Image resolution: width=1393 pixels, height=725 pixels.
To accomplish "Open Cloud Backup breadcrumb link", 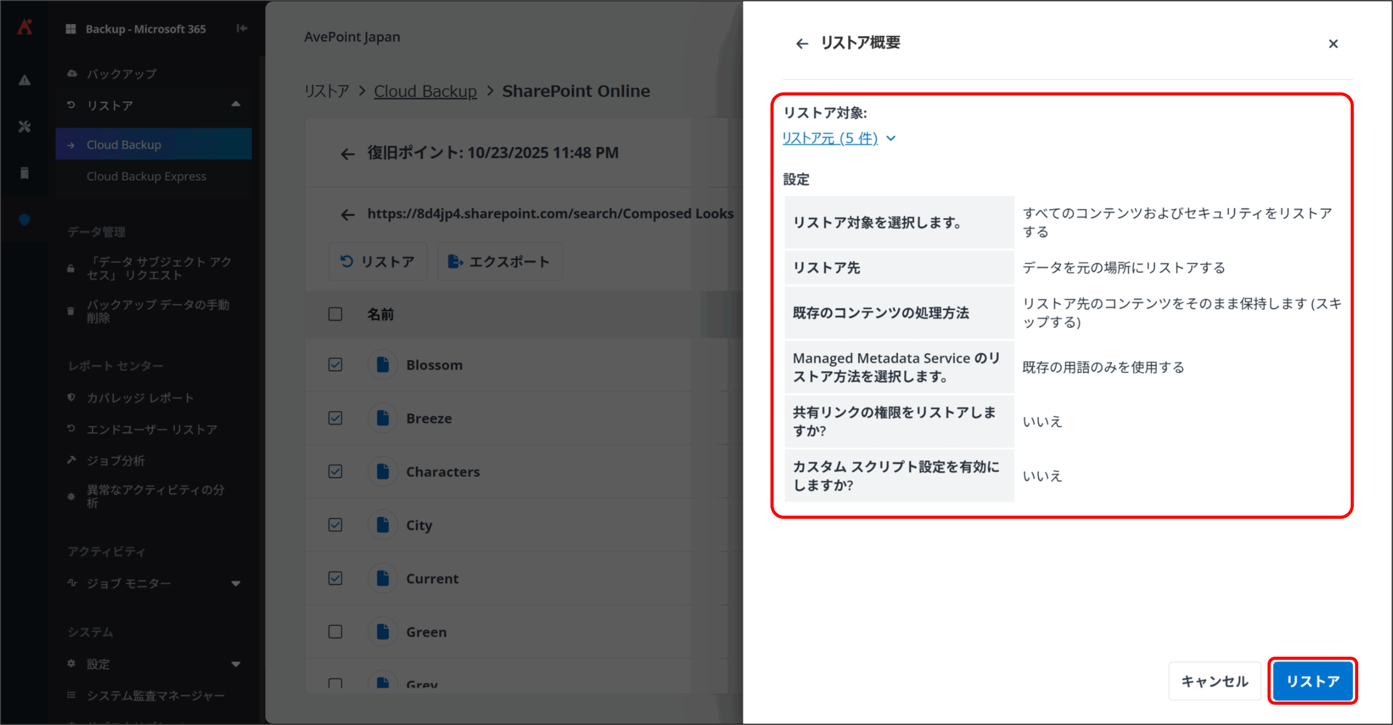I will point(425,91).
